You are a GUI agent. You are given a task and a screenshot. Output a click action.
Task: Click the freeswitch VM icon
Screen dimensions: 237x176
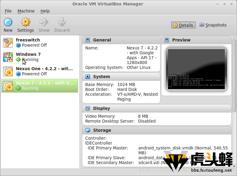pyautogui.click(x=8, y=43)
